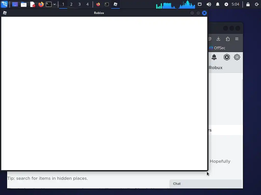Screen dimensions: 261x195
Task: Click the word Hopefully on the webpage
Action: click(220, 161)
